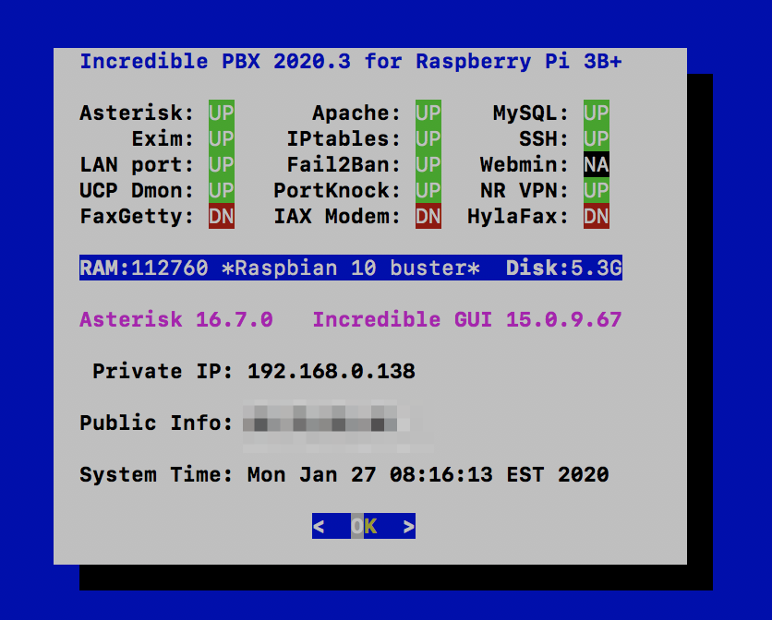772x620 pixels.
Task: Click the Apache UP status indicator
Action: coord(428,113)
